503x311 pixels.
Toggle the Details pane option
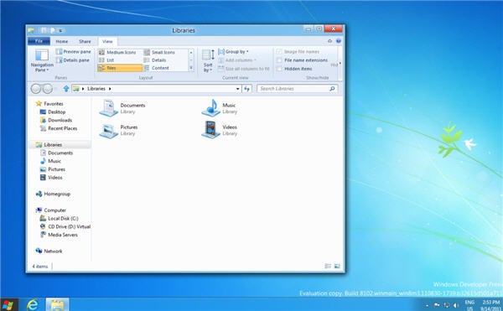pos(73,60)
